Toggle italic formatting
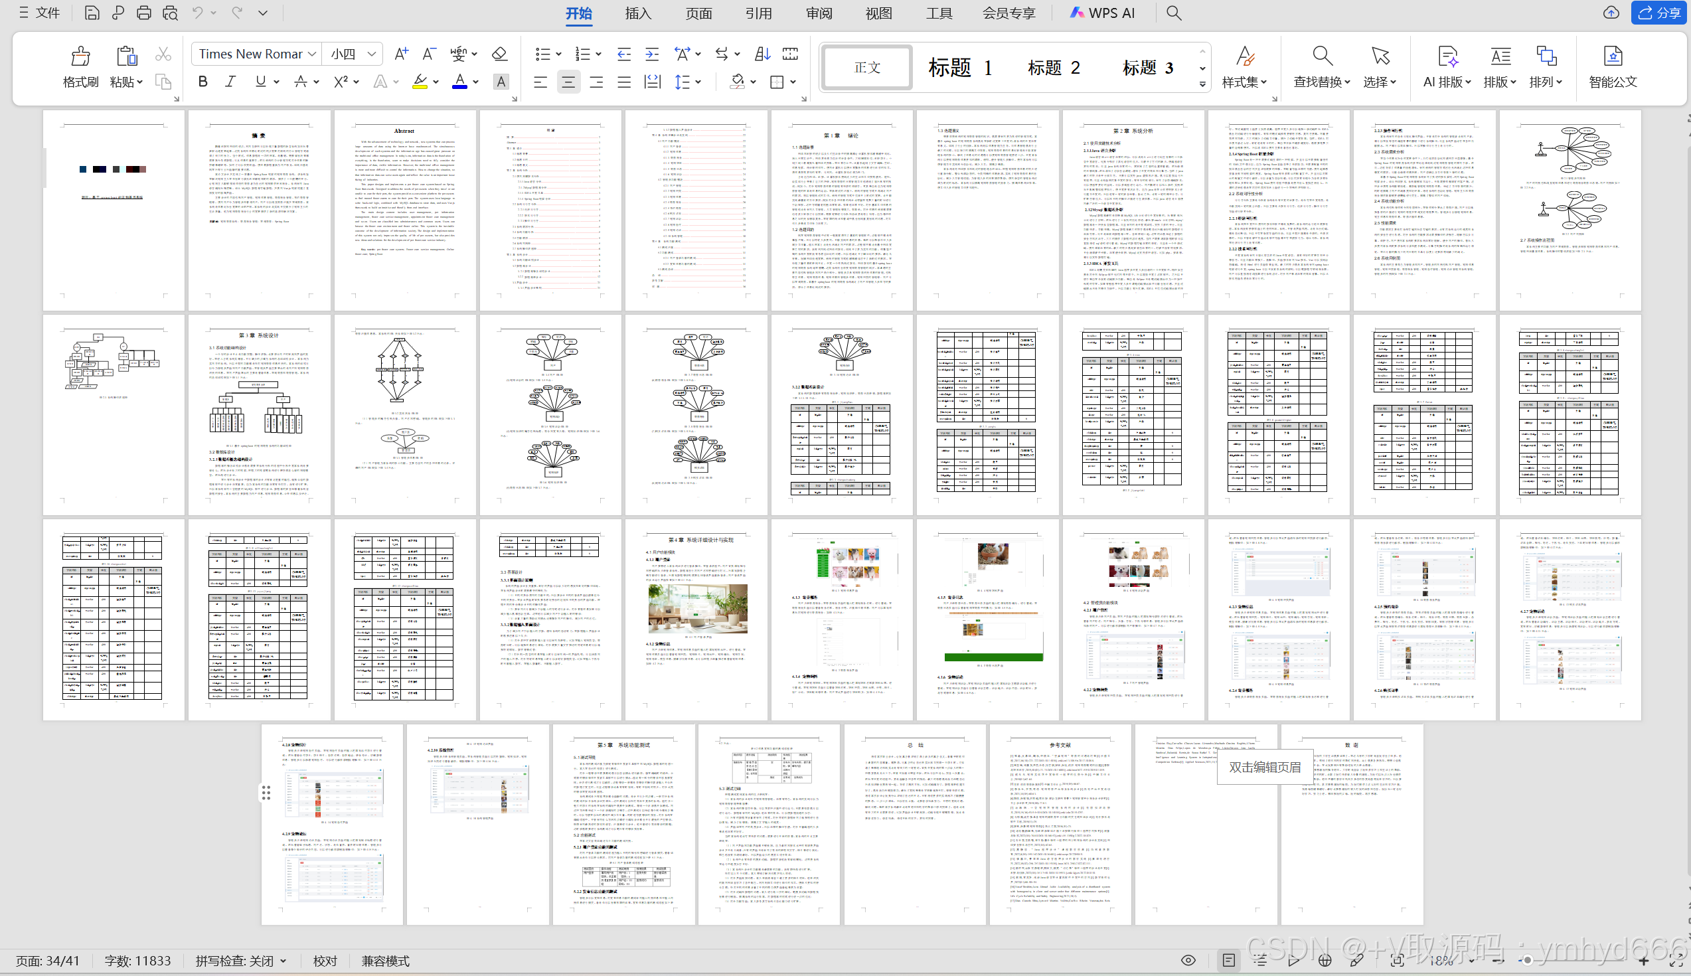The image size is (1691, 976). pyautogui.click(x=230, y=82)
